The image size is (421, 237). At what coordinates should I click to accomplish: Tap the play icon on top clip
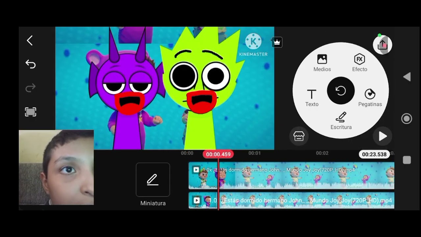196,170
